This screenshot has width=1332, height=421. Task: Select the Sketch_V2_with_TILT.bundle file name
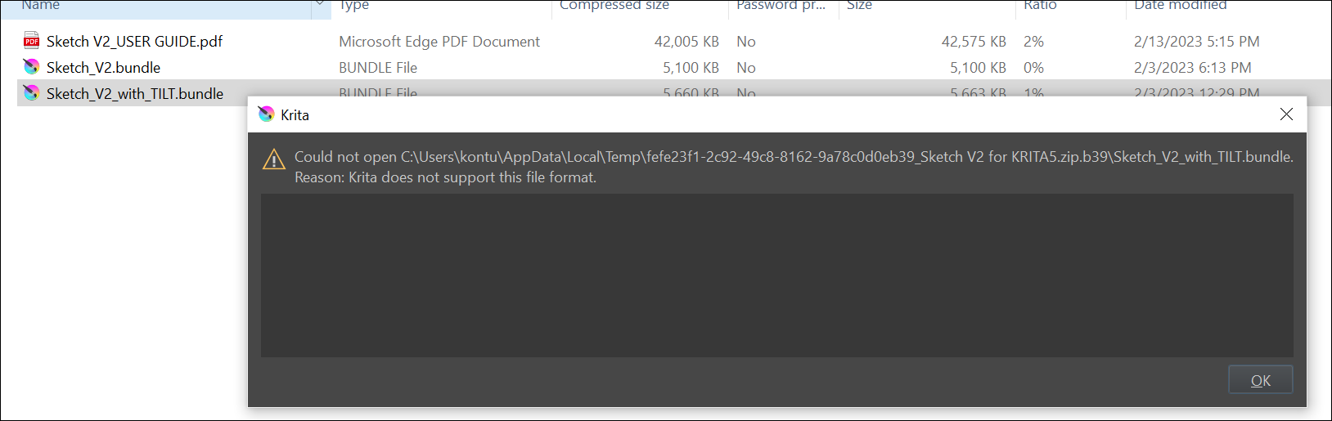[x=135, y=93]
